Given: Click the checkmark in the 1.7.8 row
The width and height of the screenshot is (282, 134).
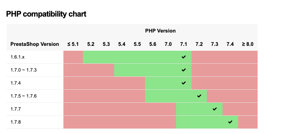Looking at the screenshot, I should 230,122.
